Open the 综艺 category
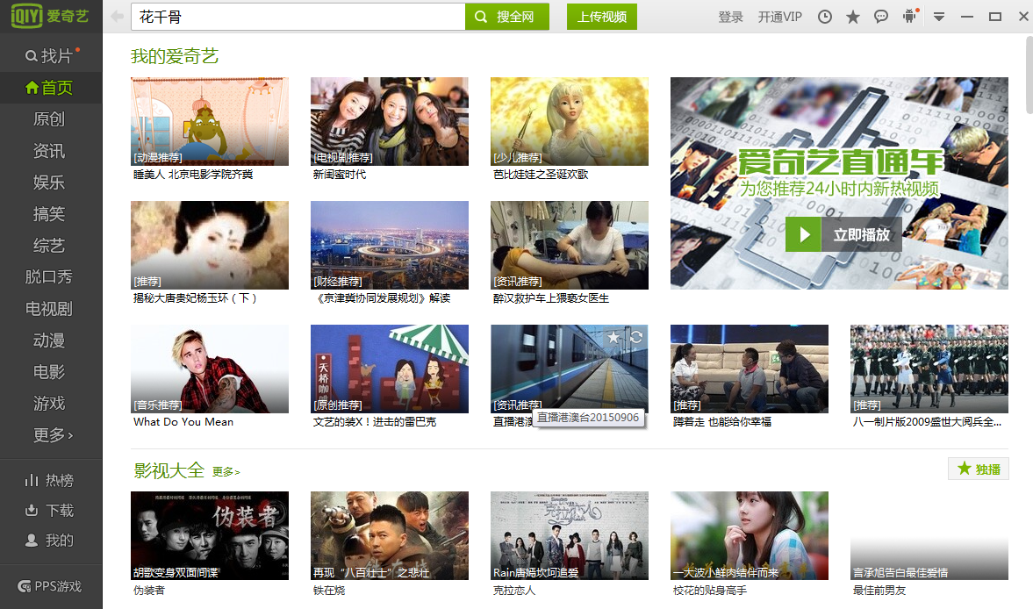This screenshot has width=1033, height=609. 50,246
